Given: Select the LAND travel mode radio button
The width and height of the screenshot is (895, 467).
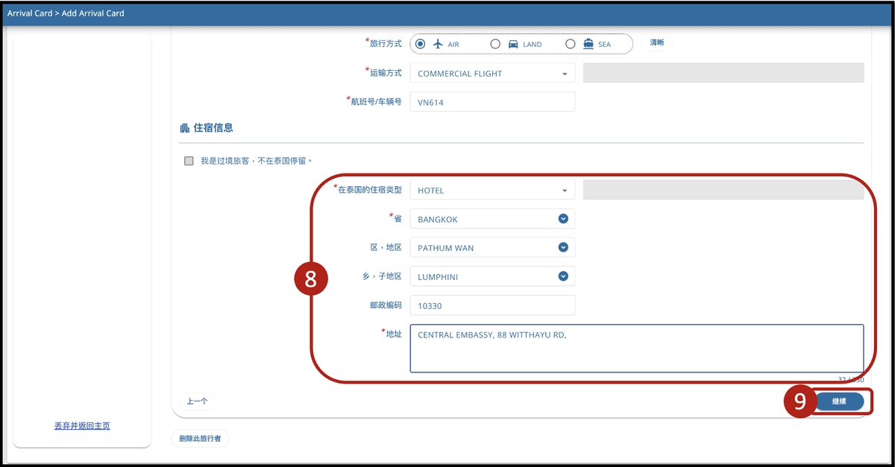Looking at the screenshot, I should pyautogui.click(x=495, y=44).
